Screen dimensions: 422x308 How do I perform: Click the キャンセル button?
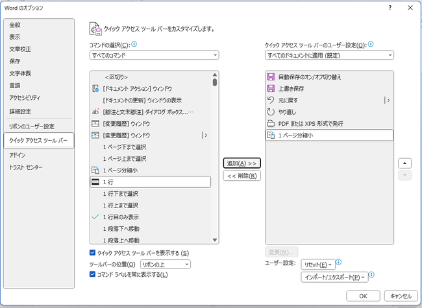401,296
